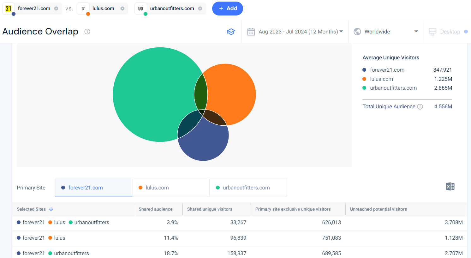This screenshot has height=258, width=471.
Task: Open the Desktop device selector
Action: click(x=448, y=32)
